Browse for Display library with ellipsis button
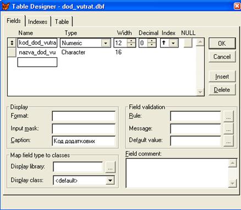 click(111, 167)
